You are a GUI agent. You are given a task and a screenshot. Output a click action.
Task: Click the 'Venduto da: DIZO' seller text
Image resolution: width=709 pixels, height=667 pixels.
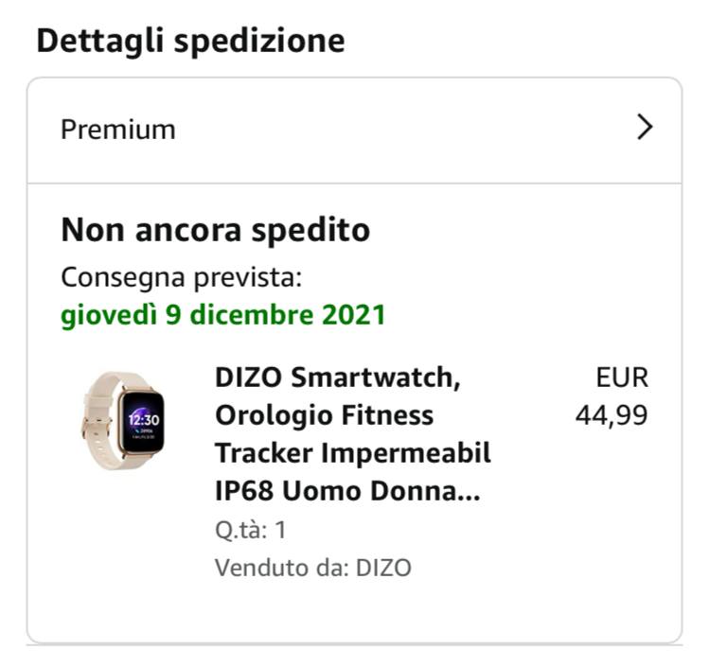tap(312, 568)
